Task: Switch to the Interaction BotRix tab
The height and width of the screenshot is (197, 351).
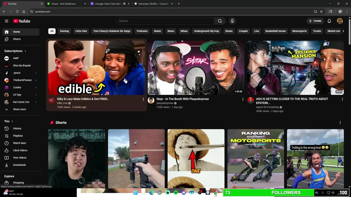Action: point(154,4)
